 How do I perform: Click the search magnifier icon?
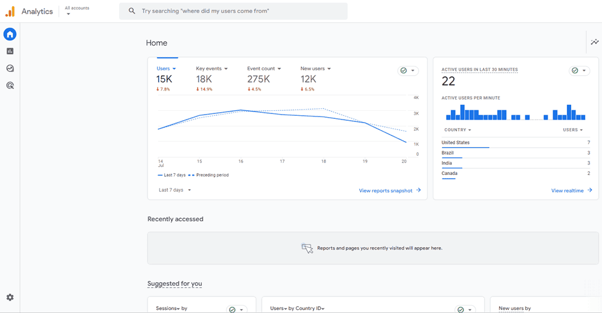pyautogui.click(x=132, y=11)
